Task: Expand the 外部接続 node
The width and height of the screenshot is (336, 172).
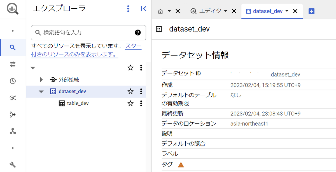Action: pyautogui.click(x=41, y=80)
